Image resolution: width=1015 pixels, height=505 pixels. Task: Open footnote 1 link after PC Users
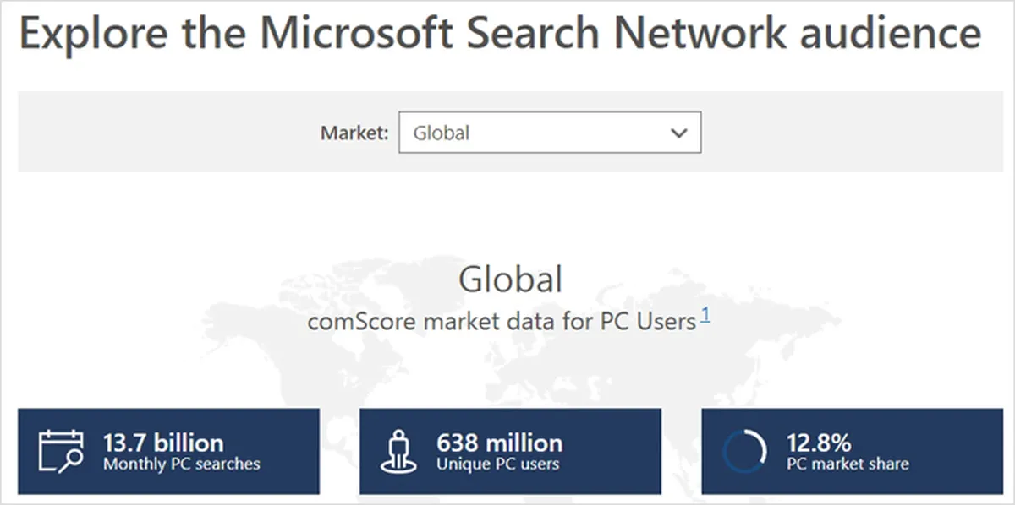pos(705,316)
